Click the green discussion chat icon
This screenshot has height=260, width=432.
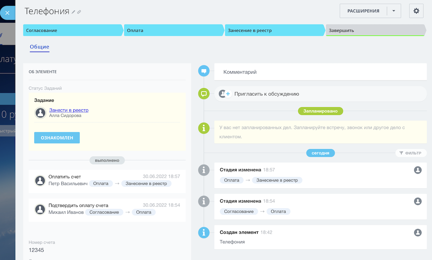(x=204, y=94)
